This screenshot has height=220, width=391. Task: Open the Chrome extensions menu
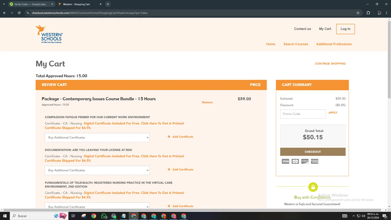point(368,13)
